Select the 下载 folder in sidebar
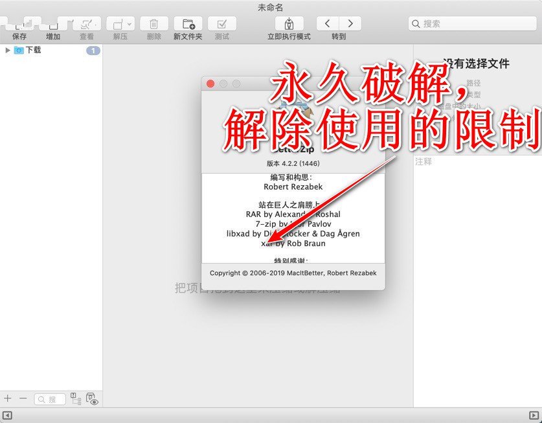 [x=28, y=50]
